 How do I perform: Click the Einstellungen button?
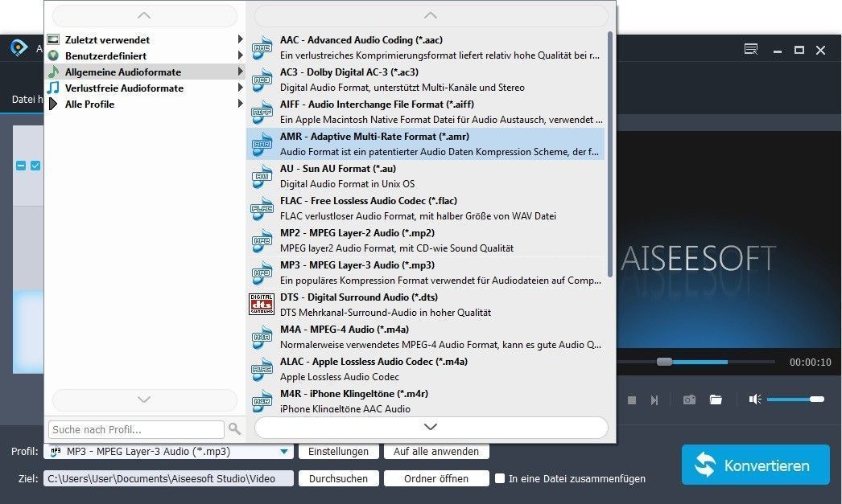pos(338,452)
